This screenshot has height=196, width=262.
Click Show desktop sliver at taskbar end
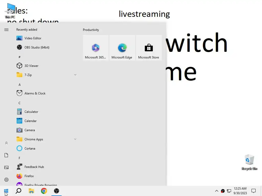pyautogui.click(x=261, y=191)
